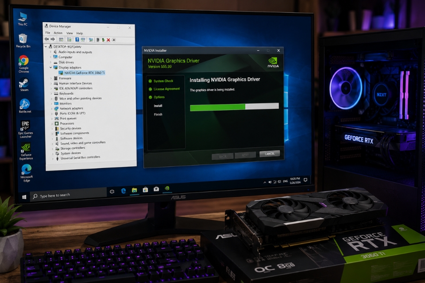Click the volume icon in system tray
Viewport: 425px width, 283px height.
tap(270, 182)
